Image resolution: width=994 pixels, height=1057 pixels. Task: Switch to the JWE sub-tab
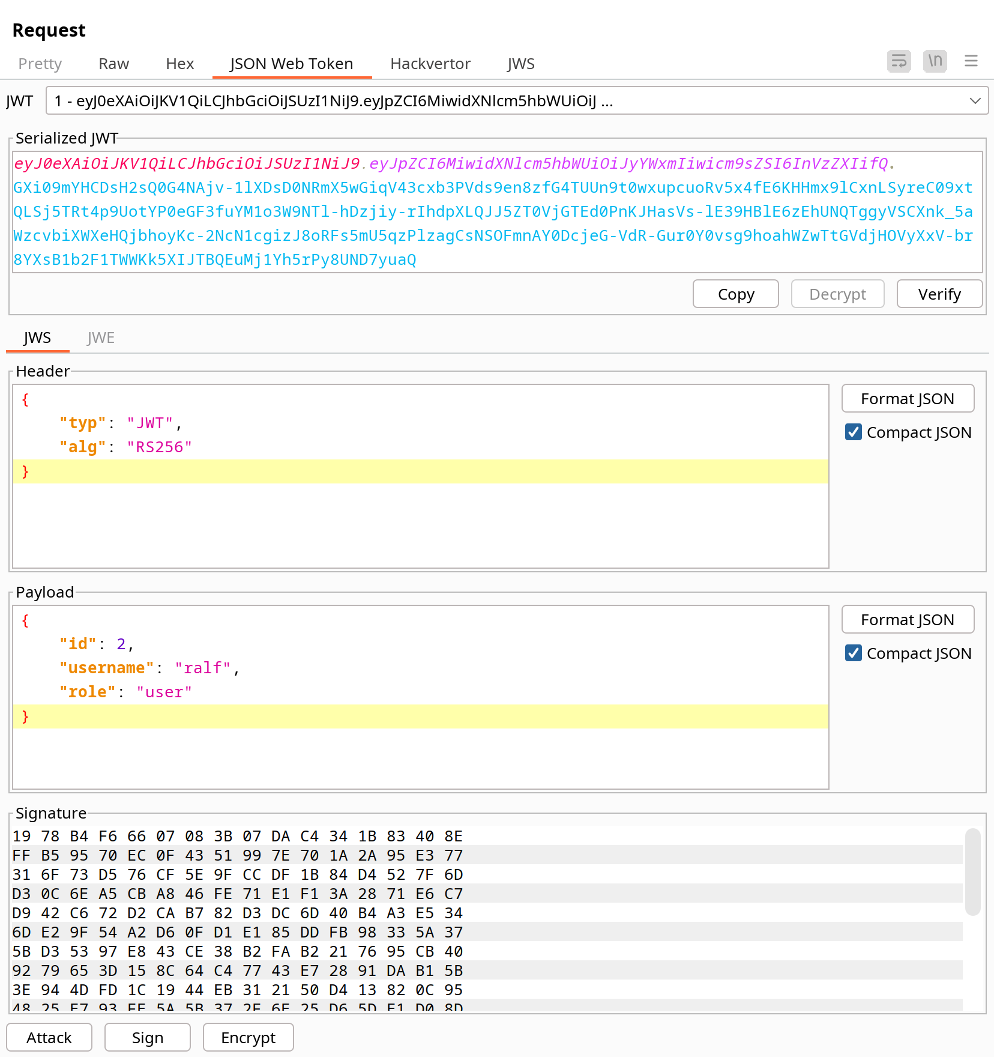pos(100,338)
